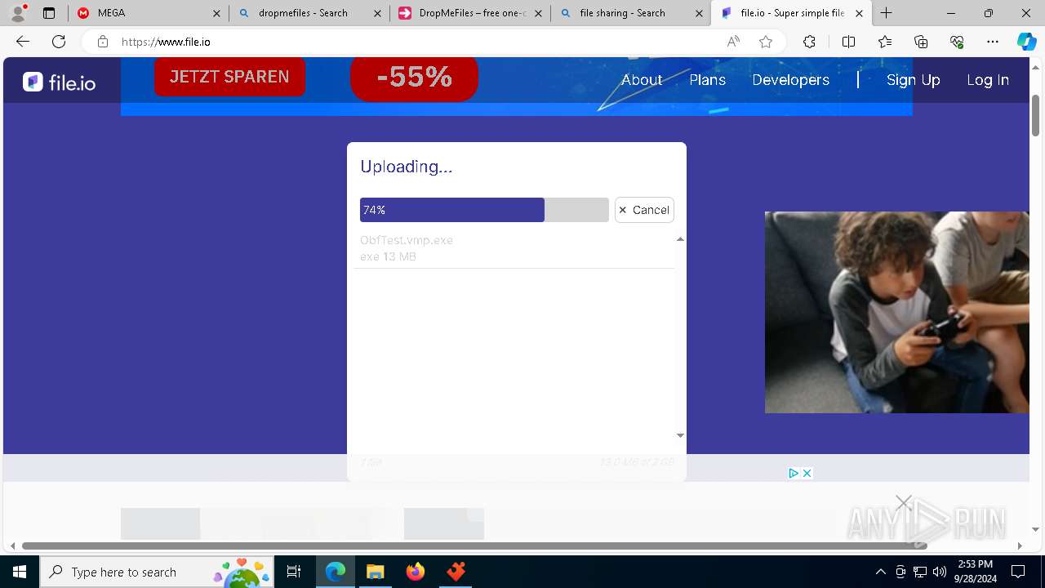
Task: Open Task View
Action: tap(294, 572)
